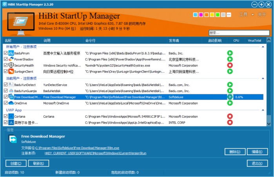Collapse the UWP App group
Image resolution: width=274 pixels, height=177 pixels.
(263, 110)
